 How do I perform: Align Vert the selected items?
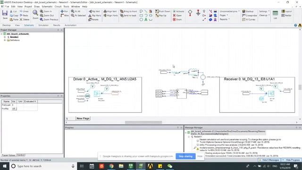[110, 11]
